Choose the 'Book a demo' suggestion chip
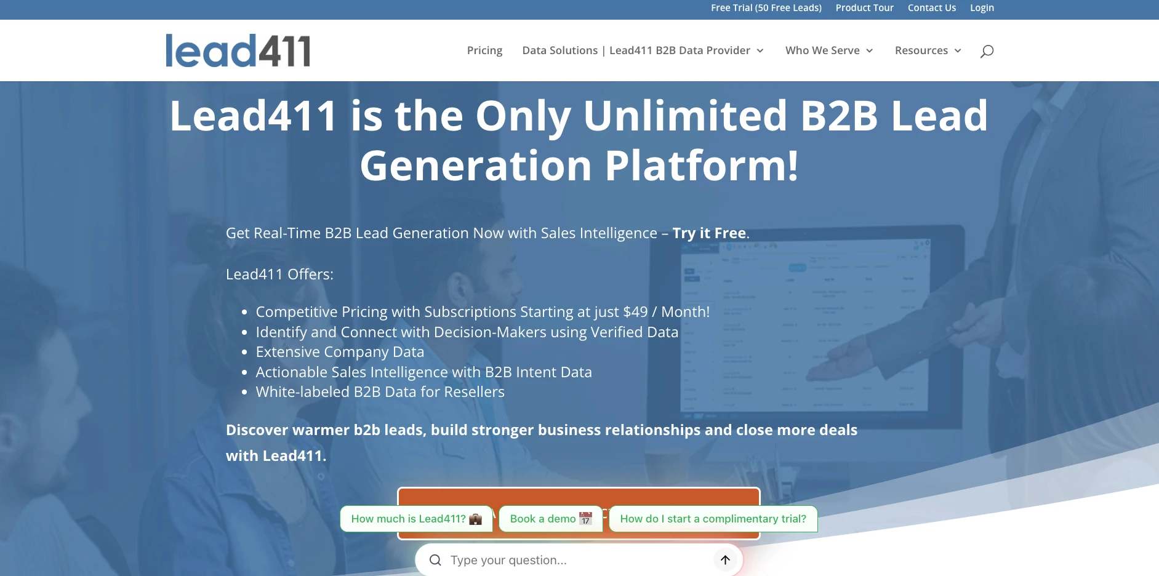This screenshot has height=576, width=1159. (x=551, y=519)
